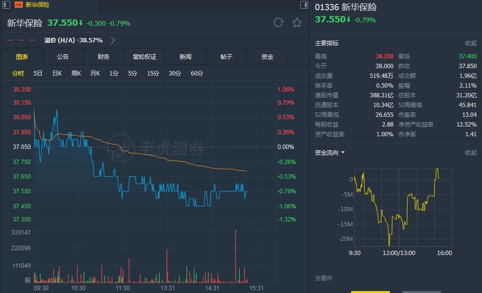The height and width of the screenshot is (293, 482).
Task: Switch chart to 日K period
Action: pos(57,73)
